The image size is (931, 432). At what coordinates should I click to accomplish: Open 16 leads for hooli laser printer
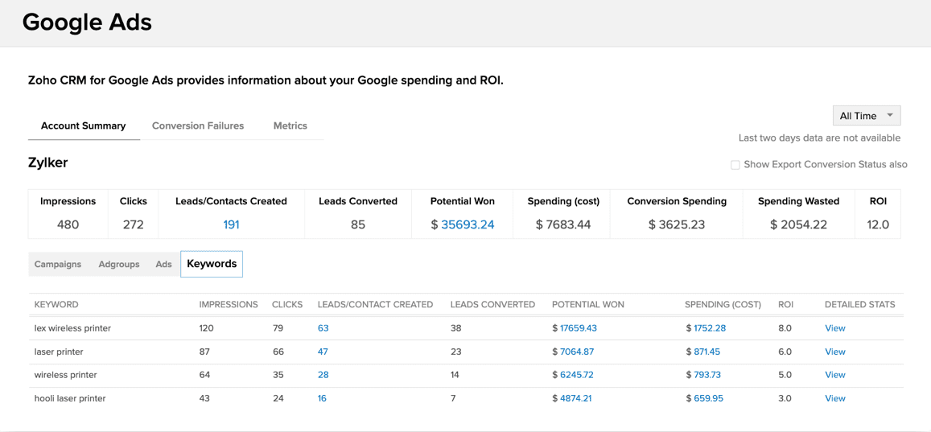(322, 399)
